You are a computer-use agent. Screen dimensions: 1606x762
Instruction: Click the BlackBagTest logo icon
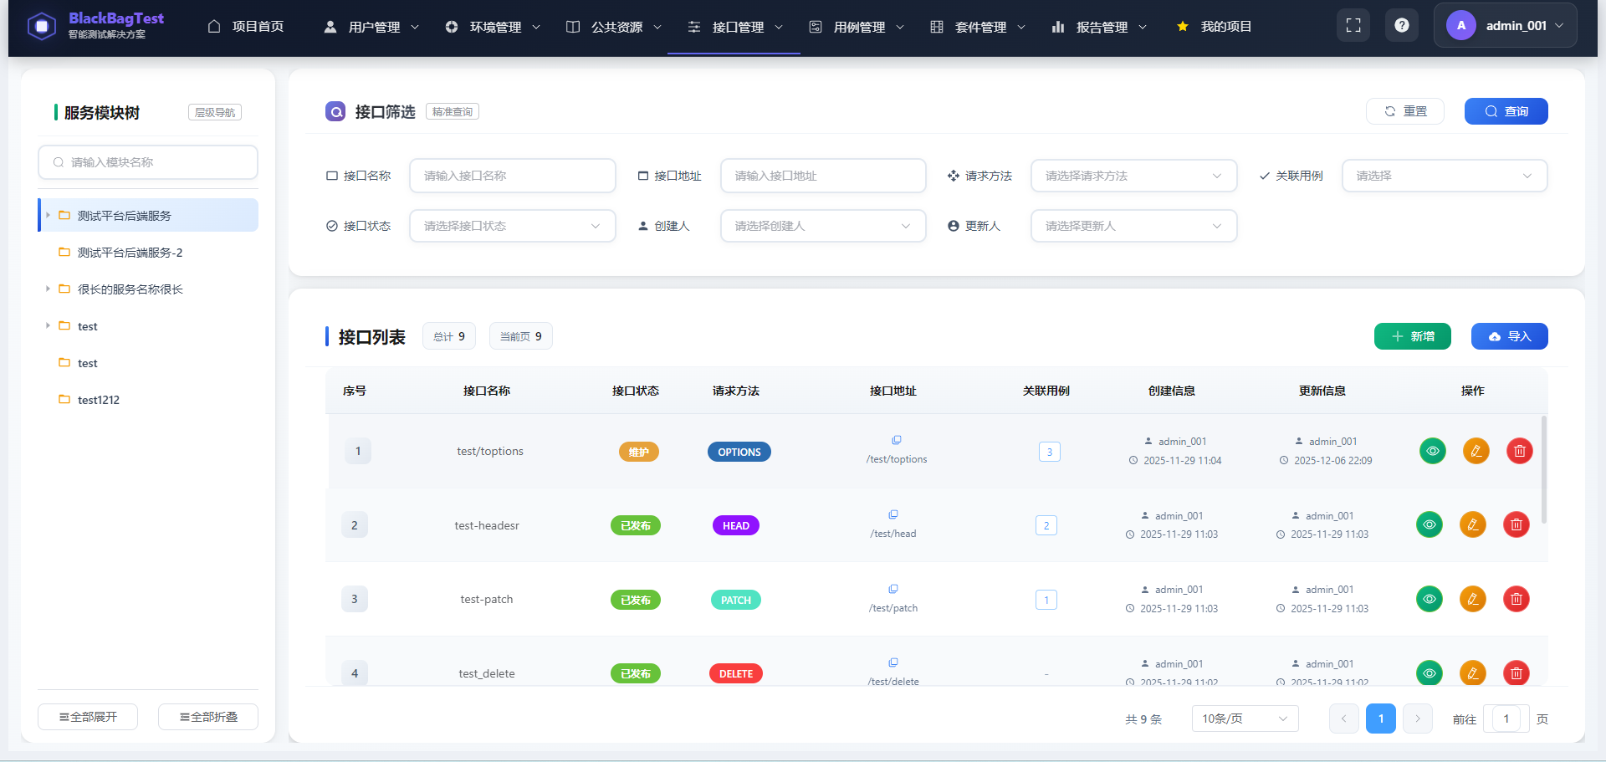click(42, 26)
